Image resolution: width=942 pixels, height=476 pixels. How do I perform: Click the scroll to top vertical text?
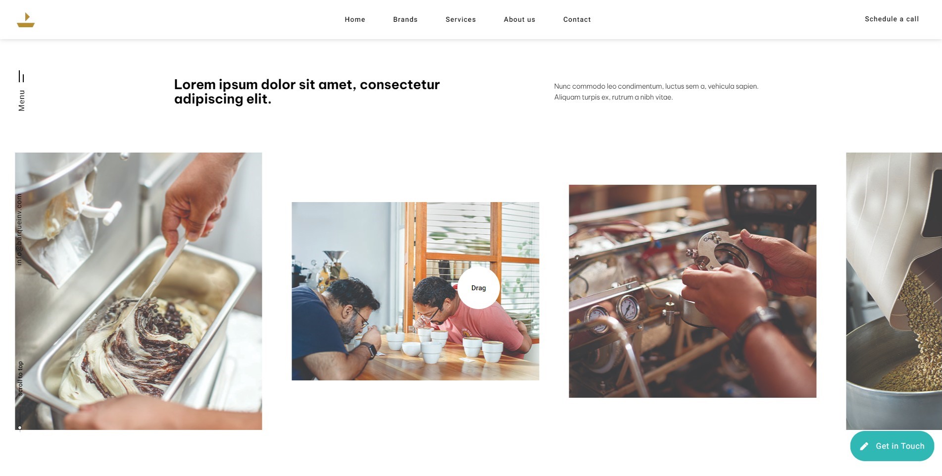pyautogui.click(x=20, y=378)
